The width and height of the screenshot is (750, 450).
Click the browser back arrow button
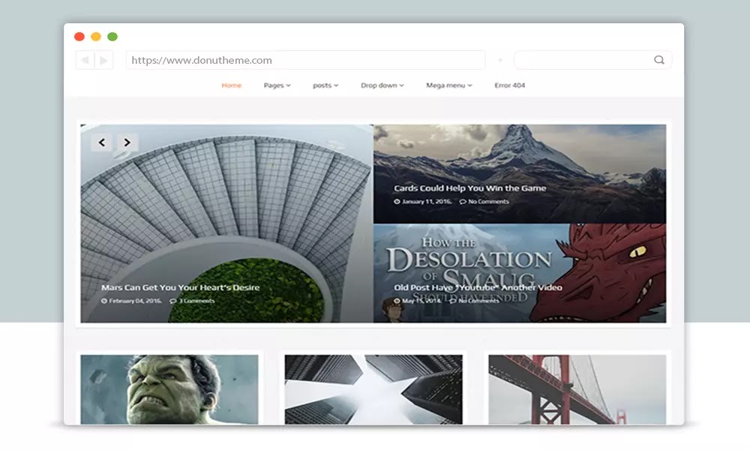click(85, 60)
